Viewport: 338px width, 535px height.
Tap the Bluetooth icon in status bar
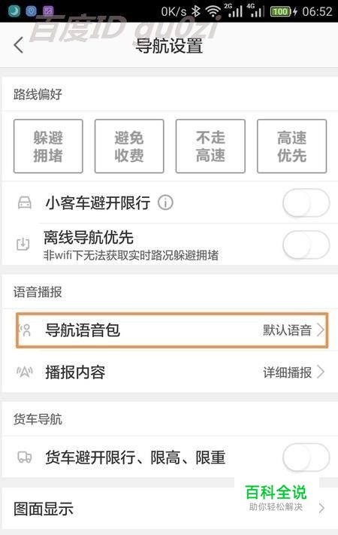[x=195, y=11]
